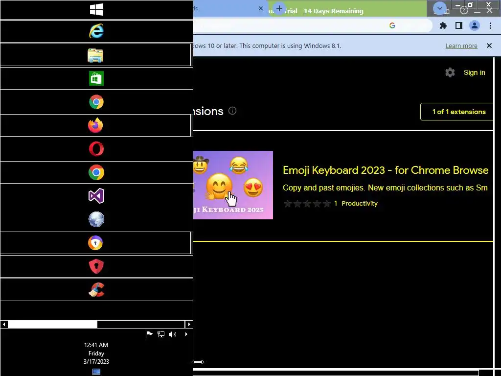Dismiss the Windows 8.1 warning info bar
The image size is (501, 376).
pyautogui.click(x=489, y=46)
